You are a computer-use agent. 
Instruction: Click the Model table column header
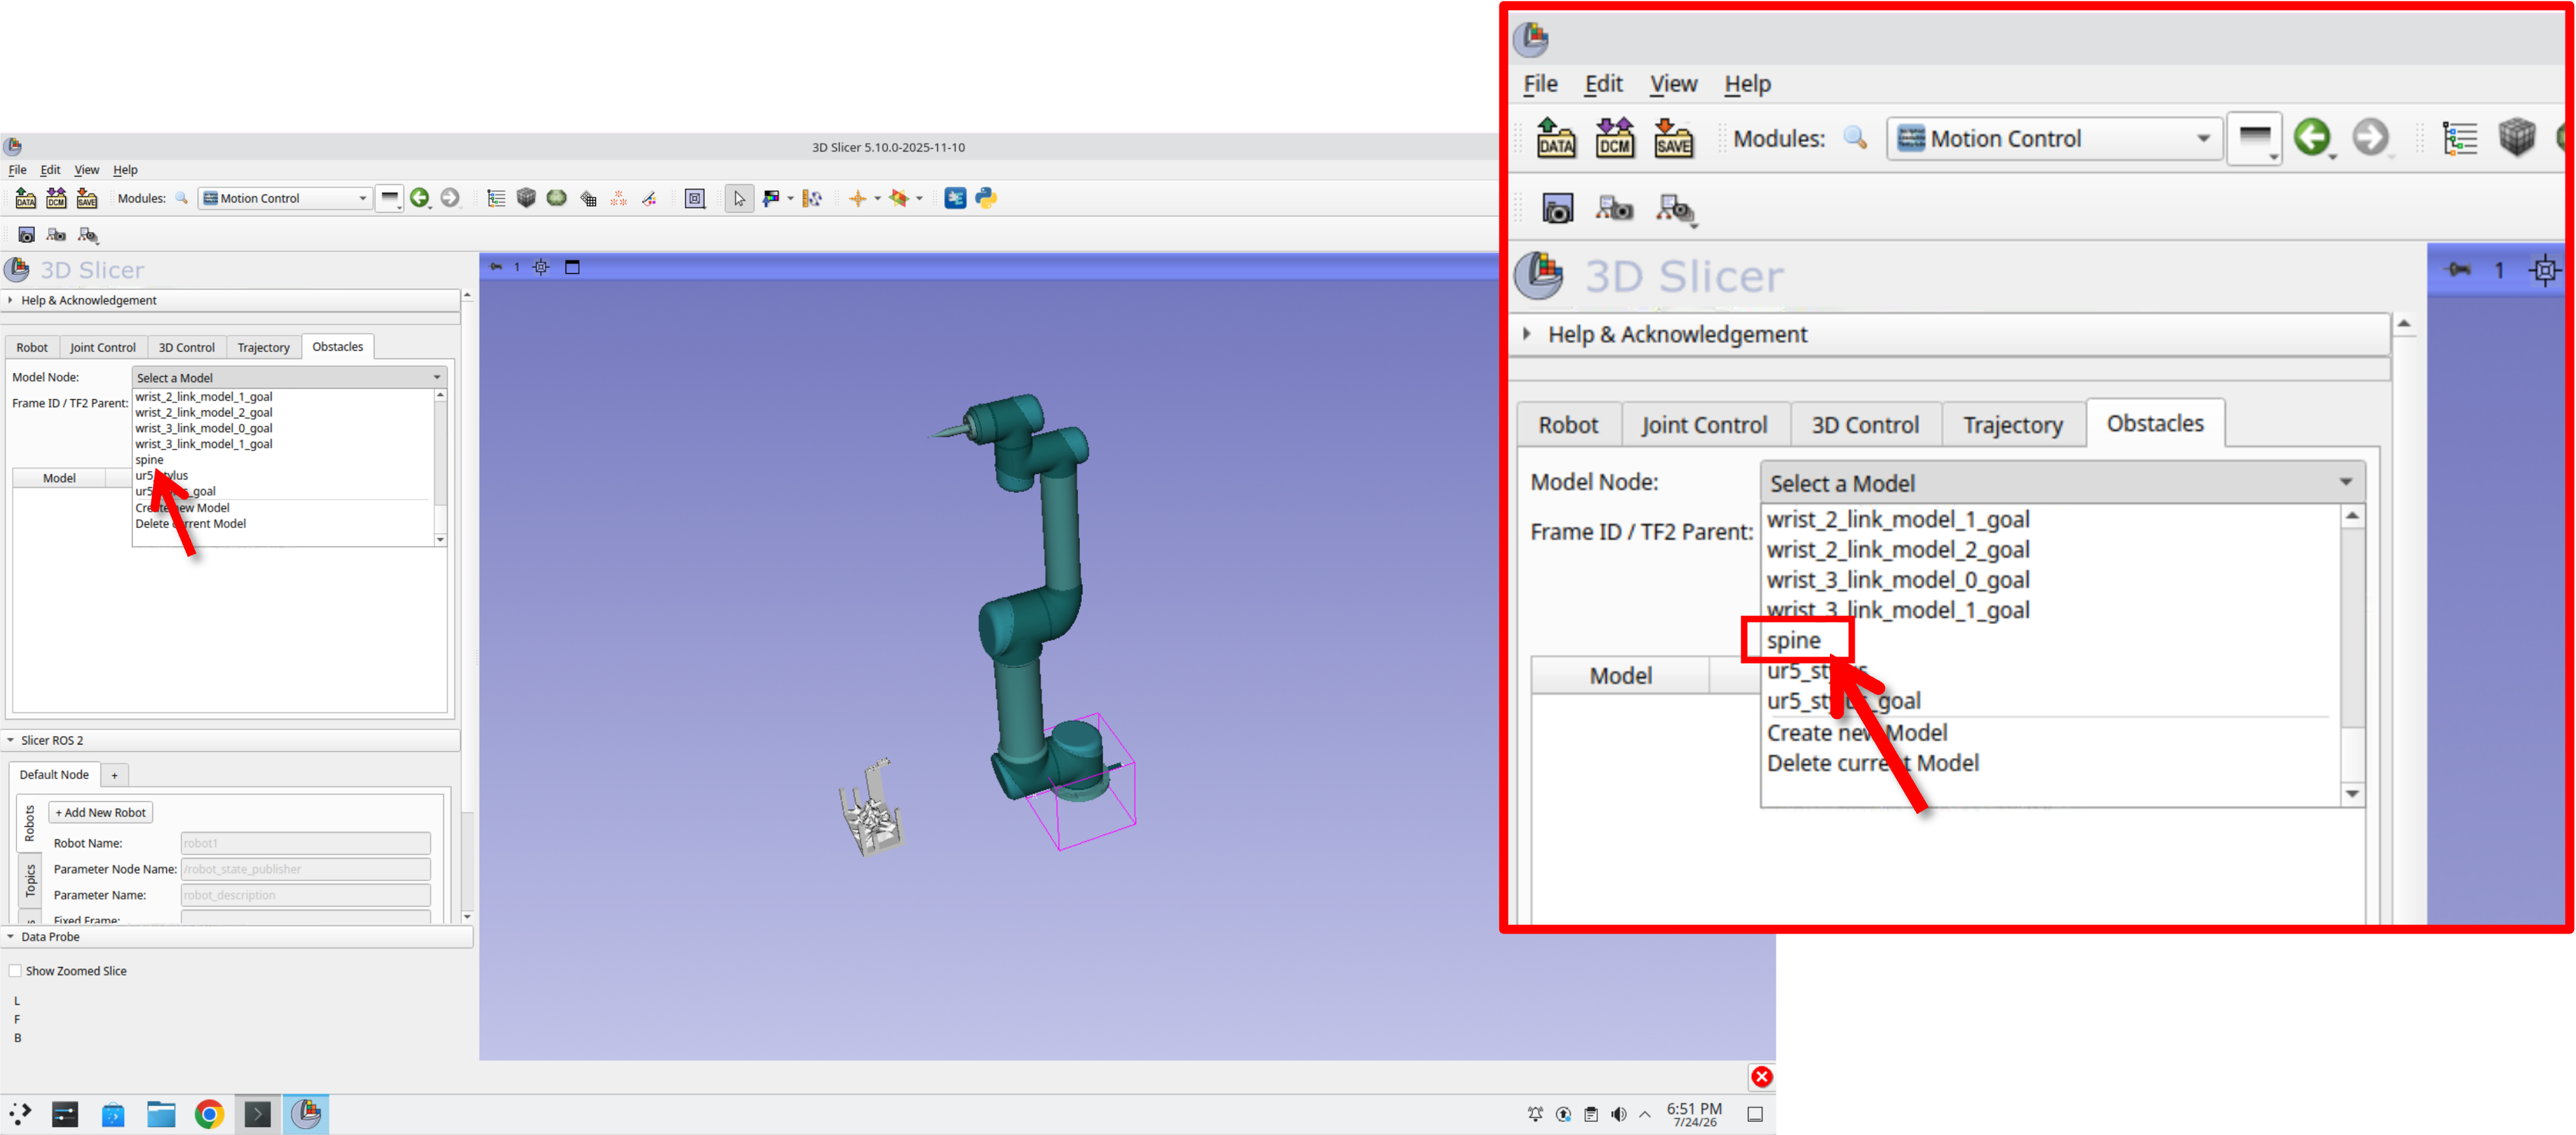59,478
